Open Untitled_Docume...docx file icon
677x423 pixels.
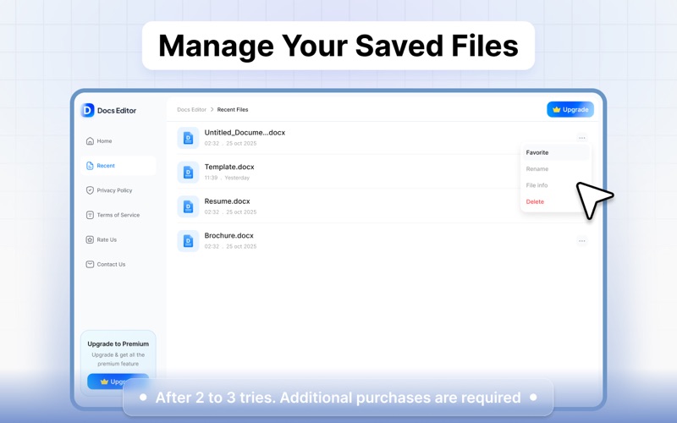[188, 138]
